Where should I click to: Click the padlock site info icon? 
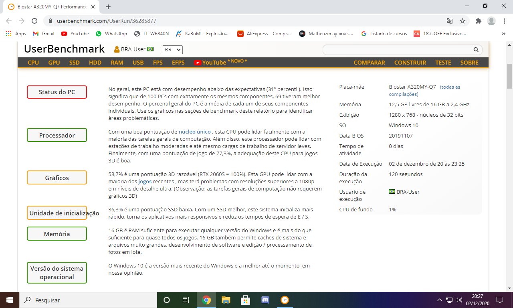click(x=50, y=21)
